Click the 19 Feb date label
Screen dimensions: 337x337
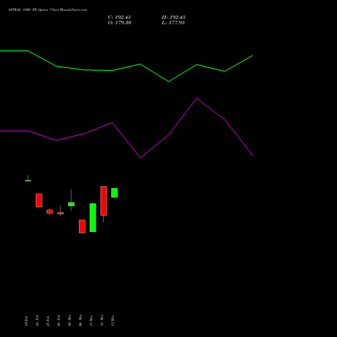tap(26, 321)
